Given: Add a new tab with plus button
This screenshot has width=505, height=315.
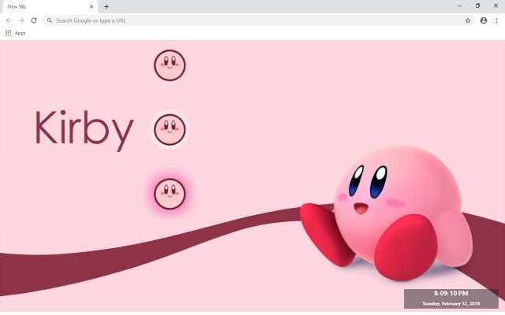Looking at the screenshot, I should point(107,6).
